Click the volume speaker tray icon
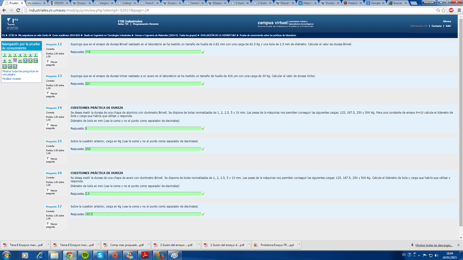 436,255
